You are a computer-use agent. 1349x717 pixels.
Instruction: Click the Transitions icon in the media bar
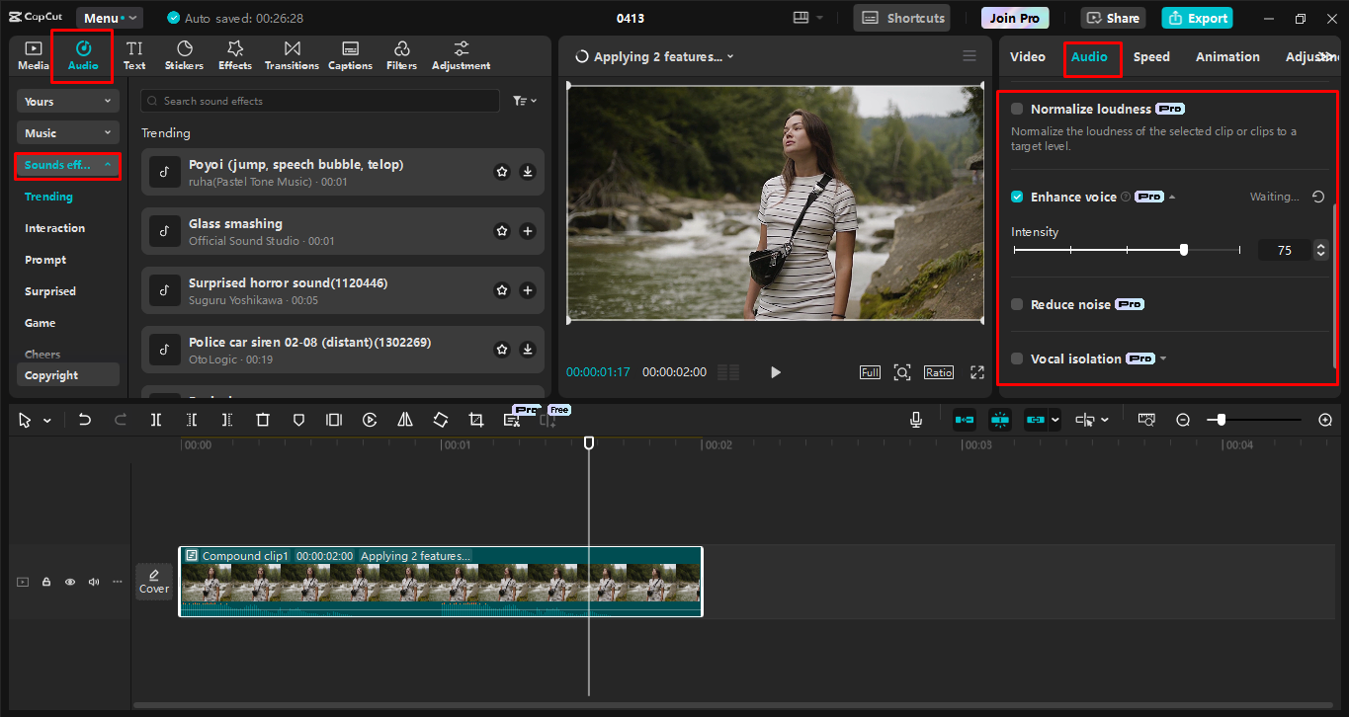click(x=291, y=54)
